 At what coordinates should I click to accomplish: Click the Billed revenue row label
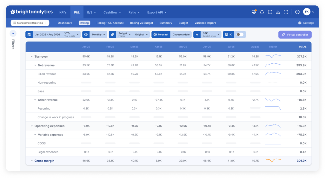pyautogui.click(x=47, y=74)
